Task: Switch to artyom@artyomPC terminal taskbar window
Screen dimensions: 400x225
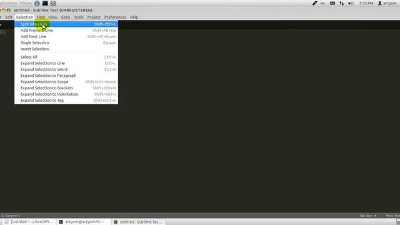Action: tap(83, 222)
